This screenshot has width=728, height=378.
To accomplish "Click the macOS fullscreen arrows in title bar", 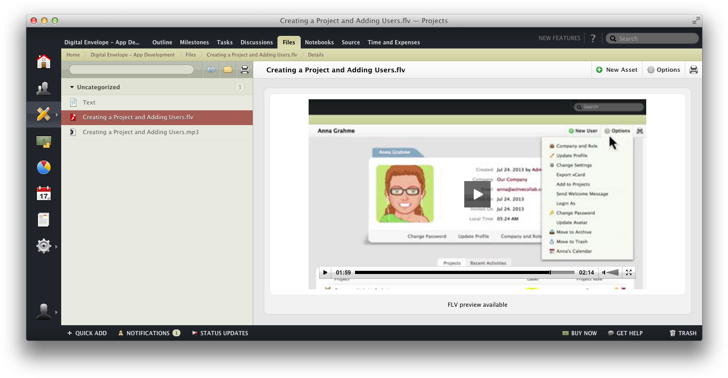I will coord(696,21).
